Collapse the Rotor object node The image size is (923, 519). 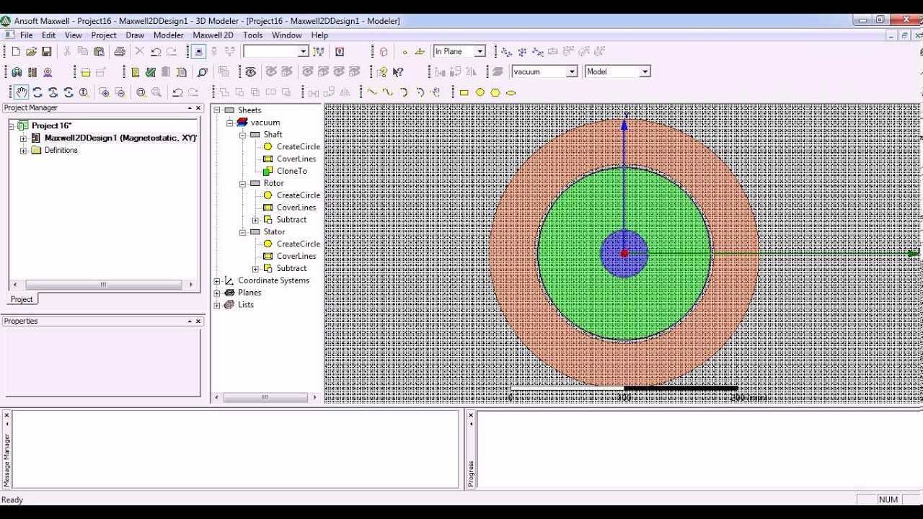pyautogui.click(x=243, y=183)
